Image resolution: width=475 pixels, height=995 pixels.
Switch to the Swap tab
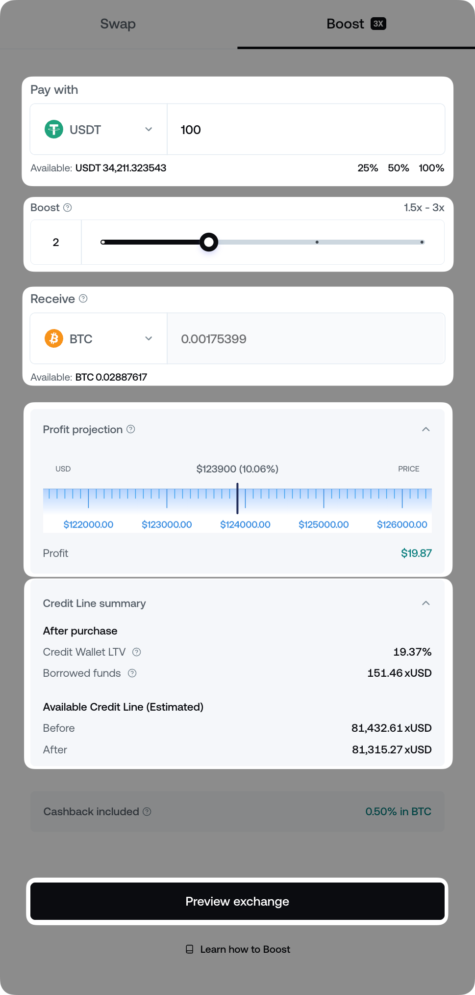click(118, 24)
